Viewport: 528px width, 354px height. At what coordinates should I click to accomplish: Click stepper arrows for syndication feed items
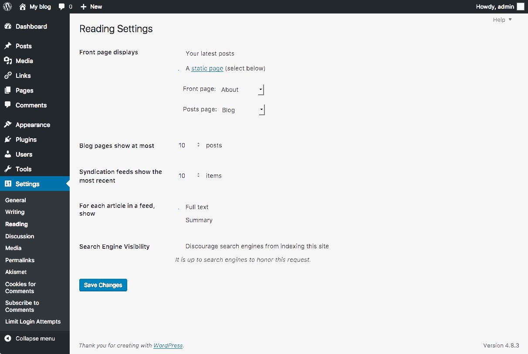pos(198,176)
